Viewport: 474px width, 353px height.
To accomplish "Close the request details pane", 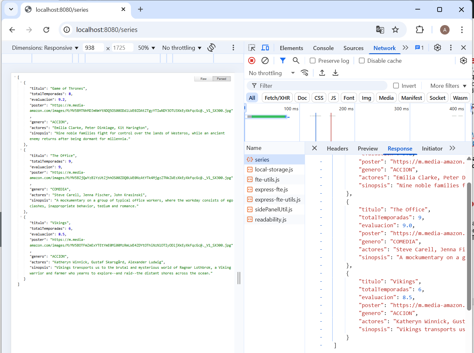I will pos(315,148).
